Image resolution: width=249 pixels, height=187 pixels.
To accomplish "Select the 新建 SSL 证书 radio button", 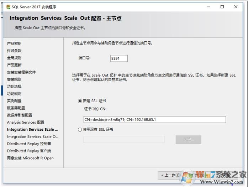I will pos(80,101).
